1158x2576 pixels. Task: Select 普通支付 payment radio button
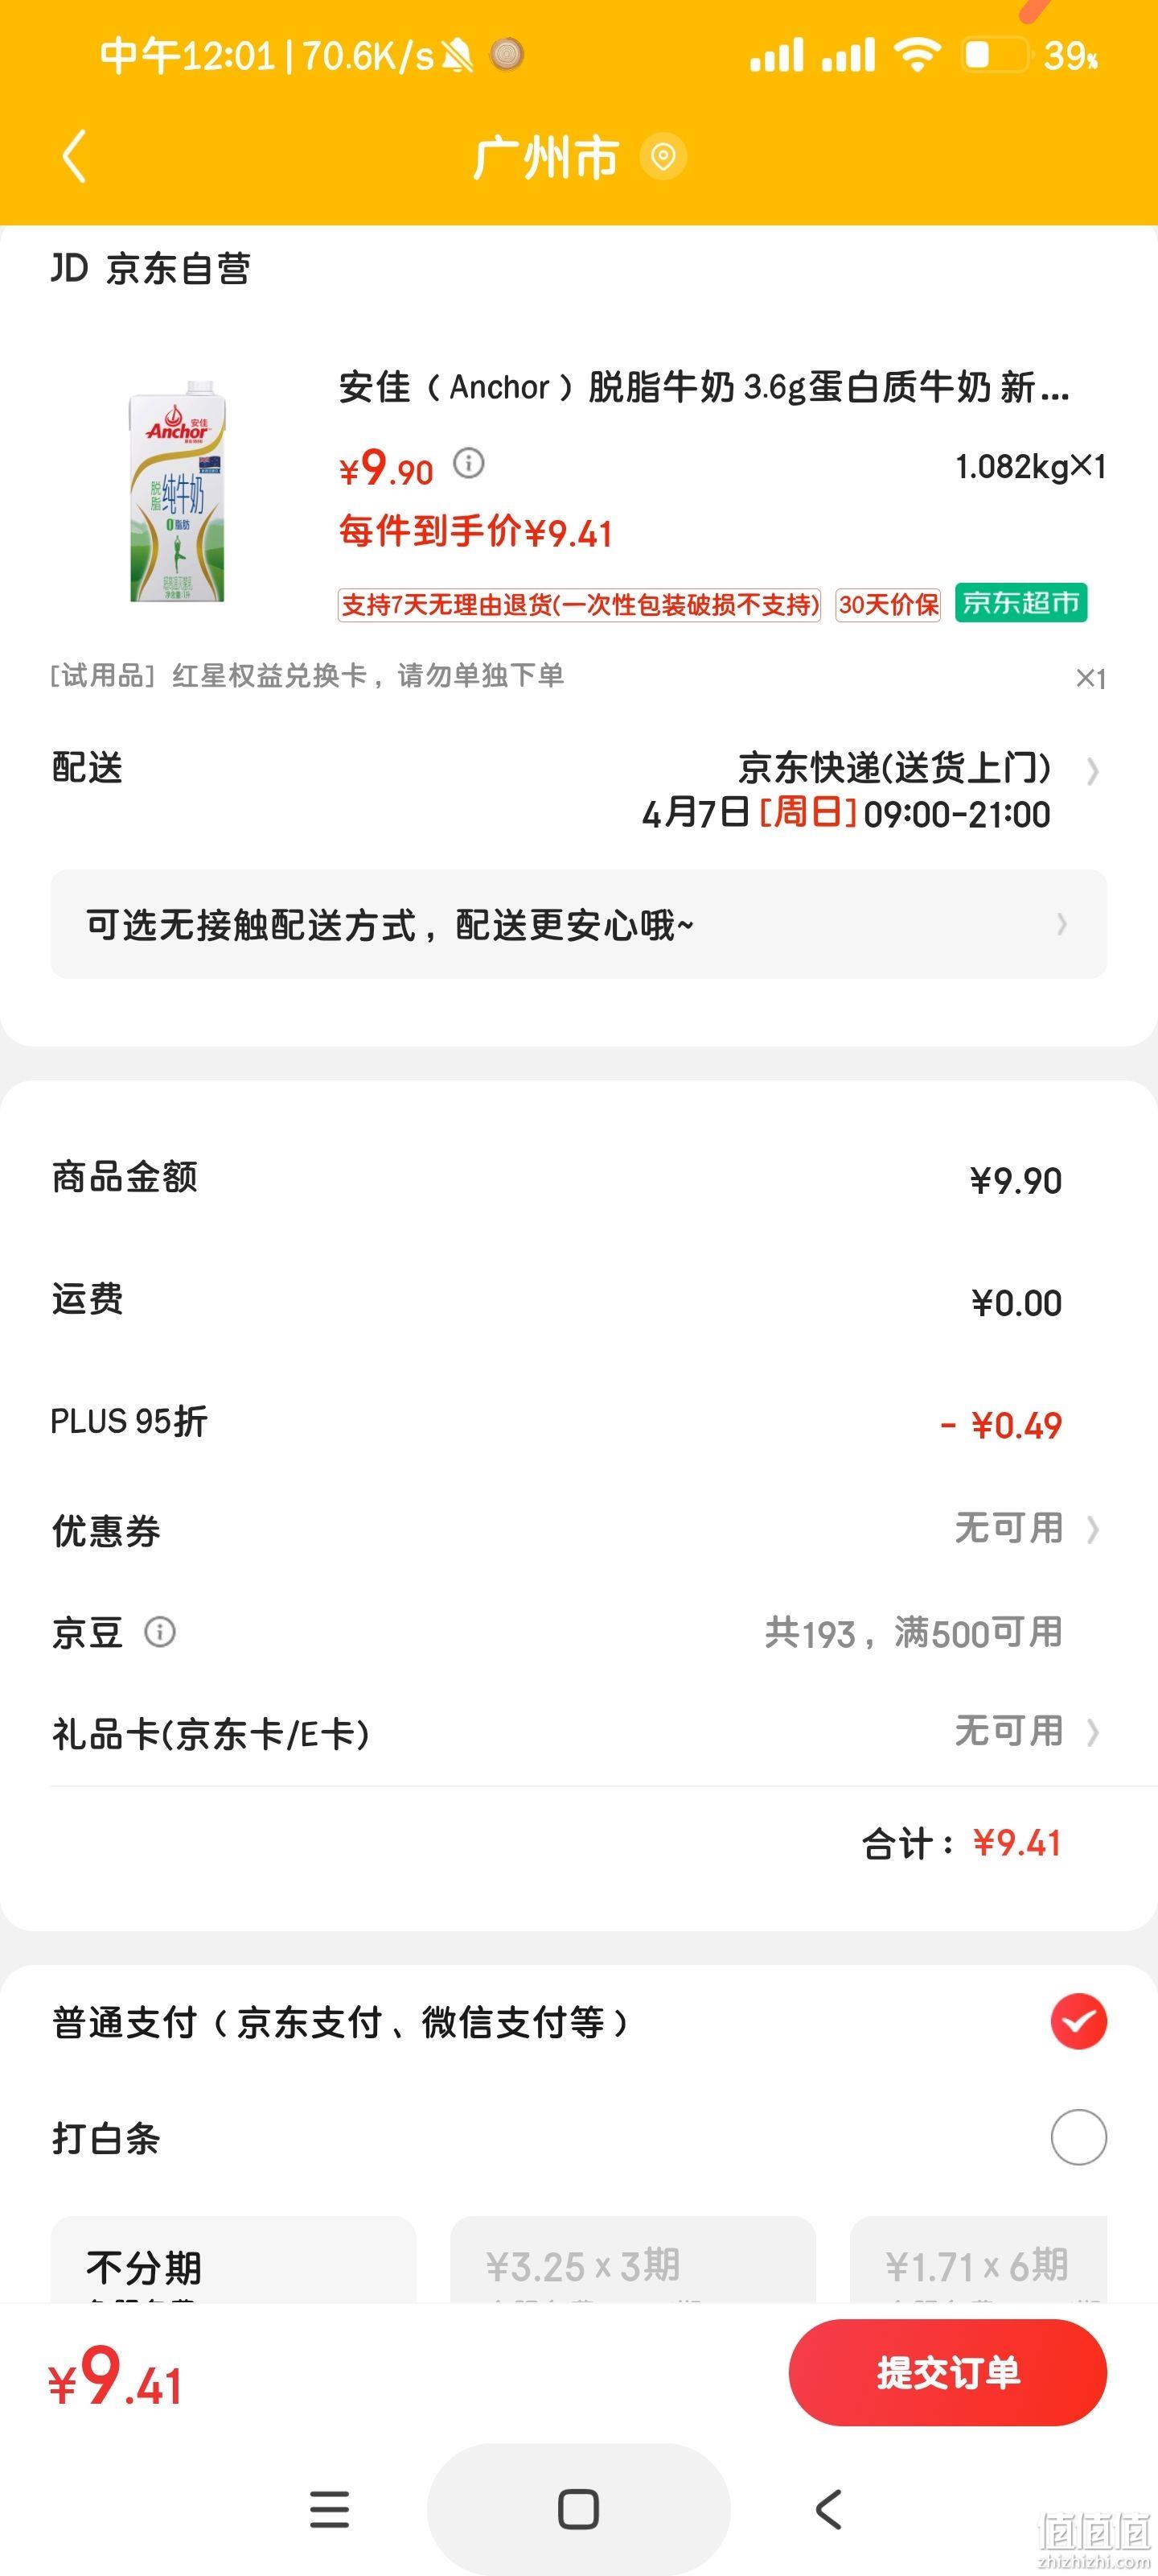[1078, 2021]
